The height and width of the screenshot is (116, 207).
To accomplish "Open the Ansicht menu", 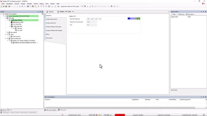I will (x=17, y=4).
